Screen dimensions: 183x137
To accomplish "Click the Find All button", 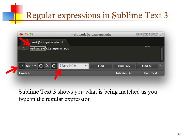I will click(147, 66).
